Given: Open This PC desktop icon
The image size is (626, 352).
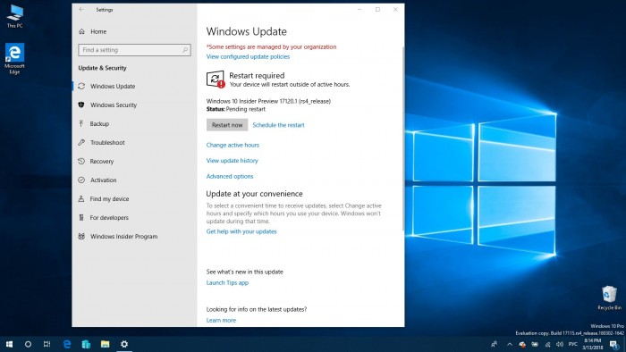Looking at the screenshot, I should (x=15, y=16).
